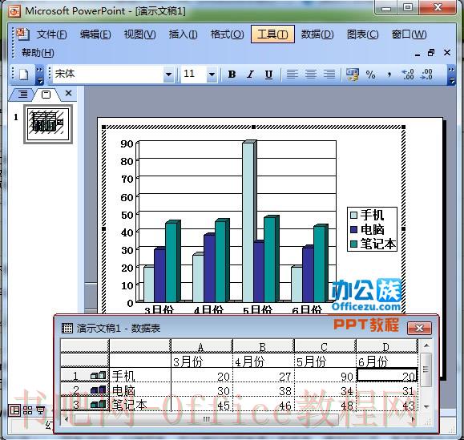Apply percent style to data
This screenshot has height=440, width=464.
click(370, 75)
